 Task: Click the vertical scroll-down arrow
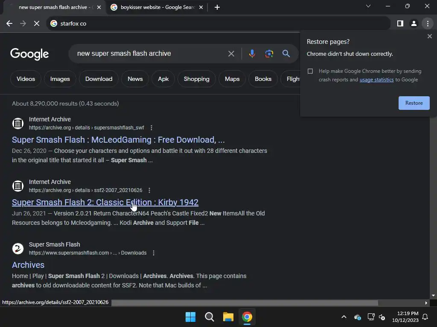coord(433,295)
